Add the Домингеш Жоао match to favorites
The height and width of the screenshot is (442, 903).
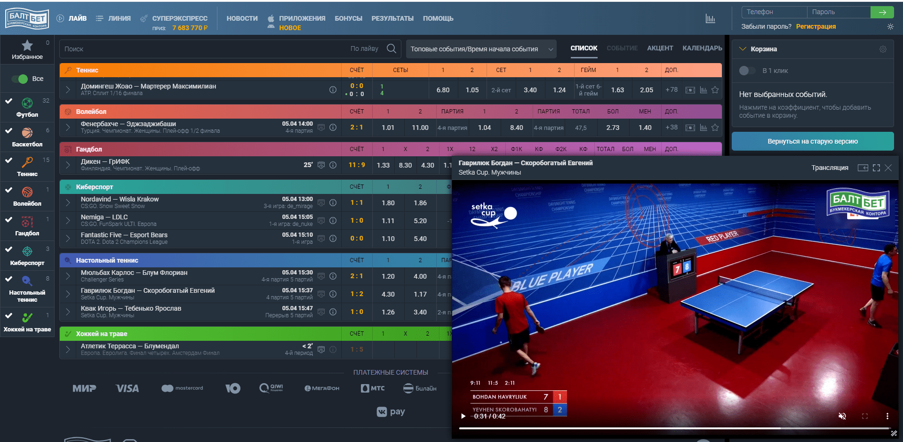[715, 90]
